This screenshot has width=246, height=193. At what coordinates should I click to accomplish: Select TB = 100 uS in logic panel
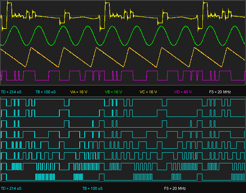(x=92, y=188)
